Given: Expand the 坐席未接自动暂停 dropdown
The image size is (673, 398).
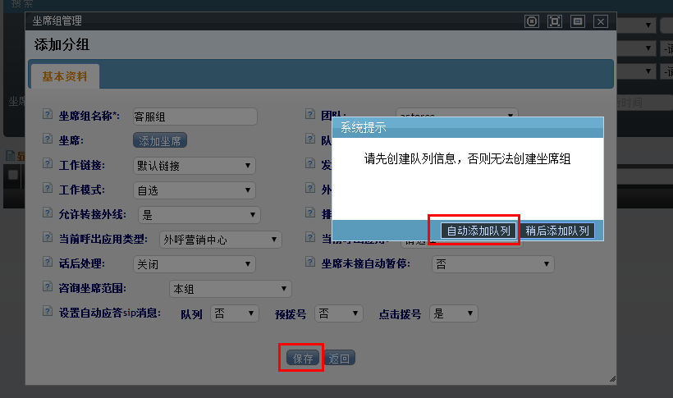Looking at the screenshot, I should [x=492, y=264].
